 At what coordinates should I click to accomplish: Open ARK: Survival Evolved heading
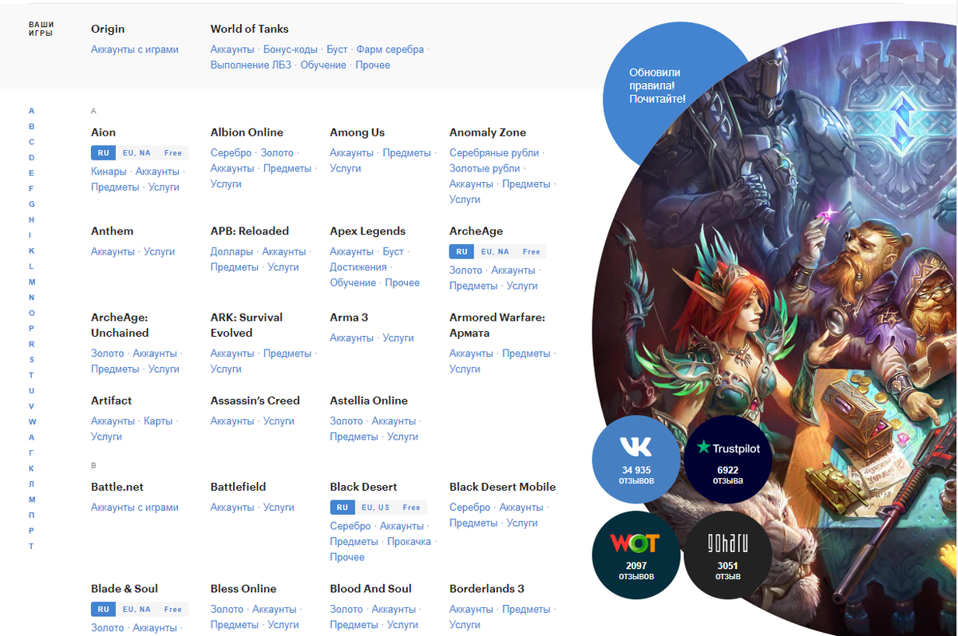point(247,325)
